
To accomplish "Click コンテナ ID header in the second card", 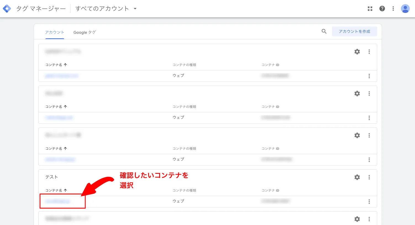I will (x=270, y=107).
